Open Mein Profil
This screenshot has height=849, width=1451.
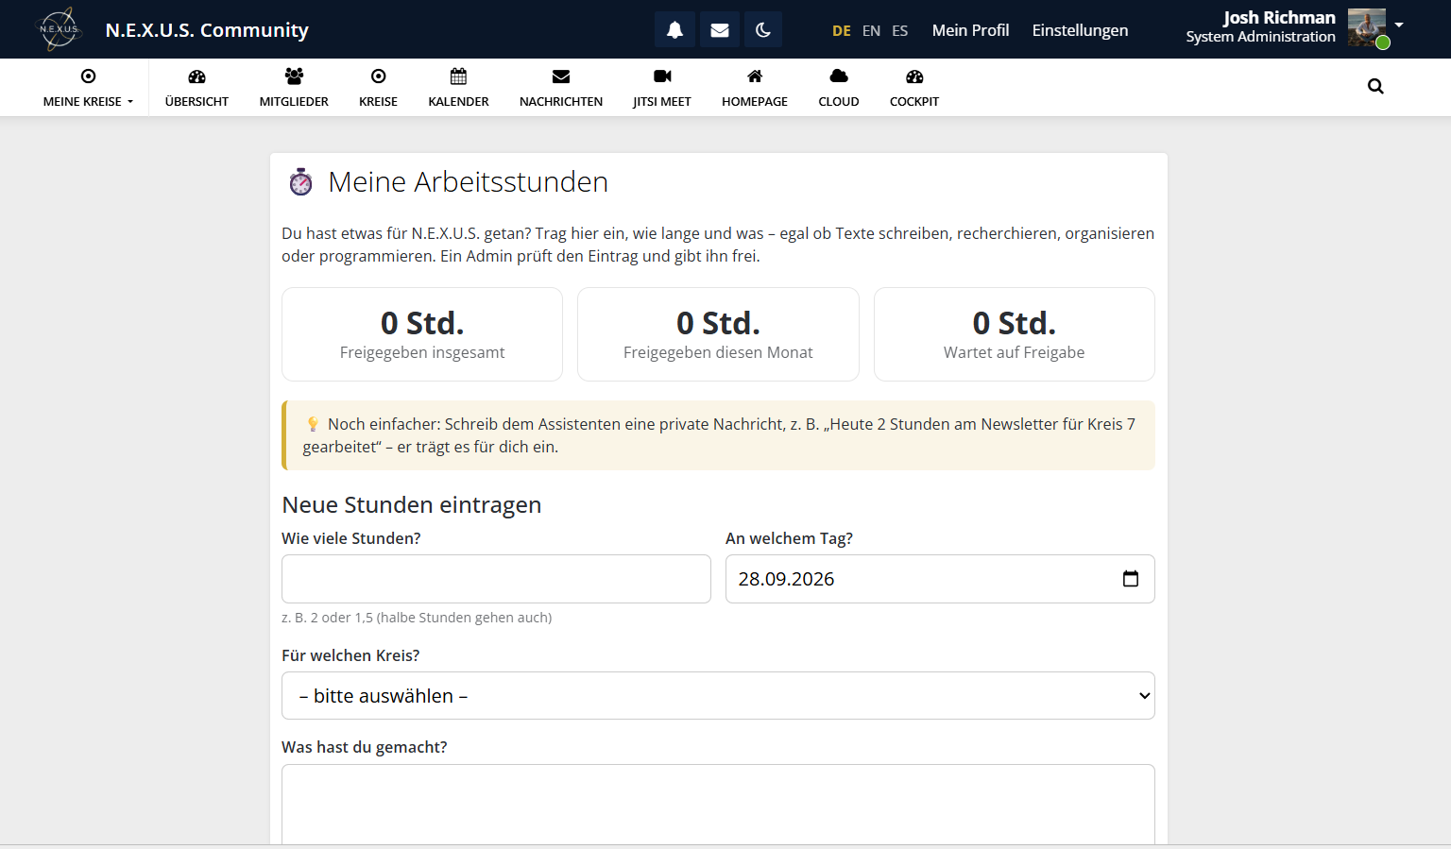pos(970,30)
